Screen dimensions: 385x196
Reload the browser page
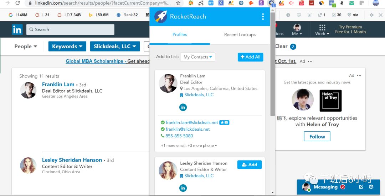click(x=17, y=3)
